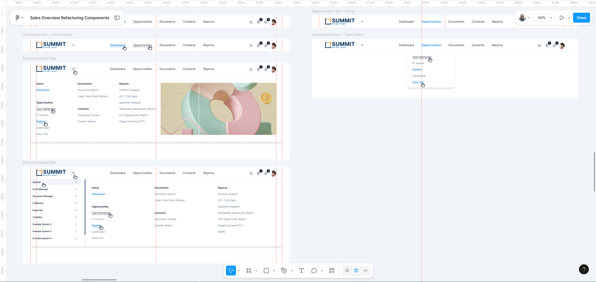596x282 pixels.
Task: Expand the presentation options chevron
Action: coord(569,18)
